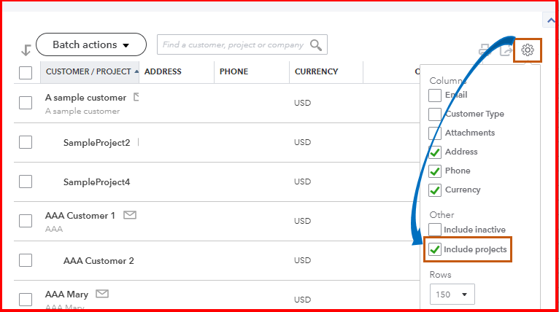Collapse the section with top-right chevron

550,21
